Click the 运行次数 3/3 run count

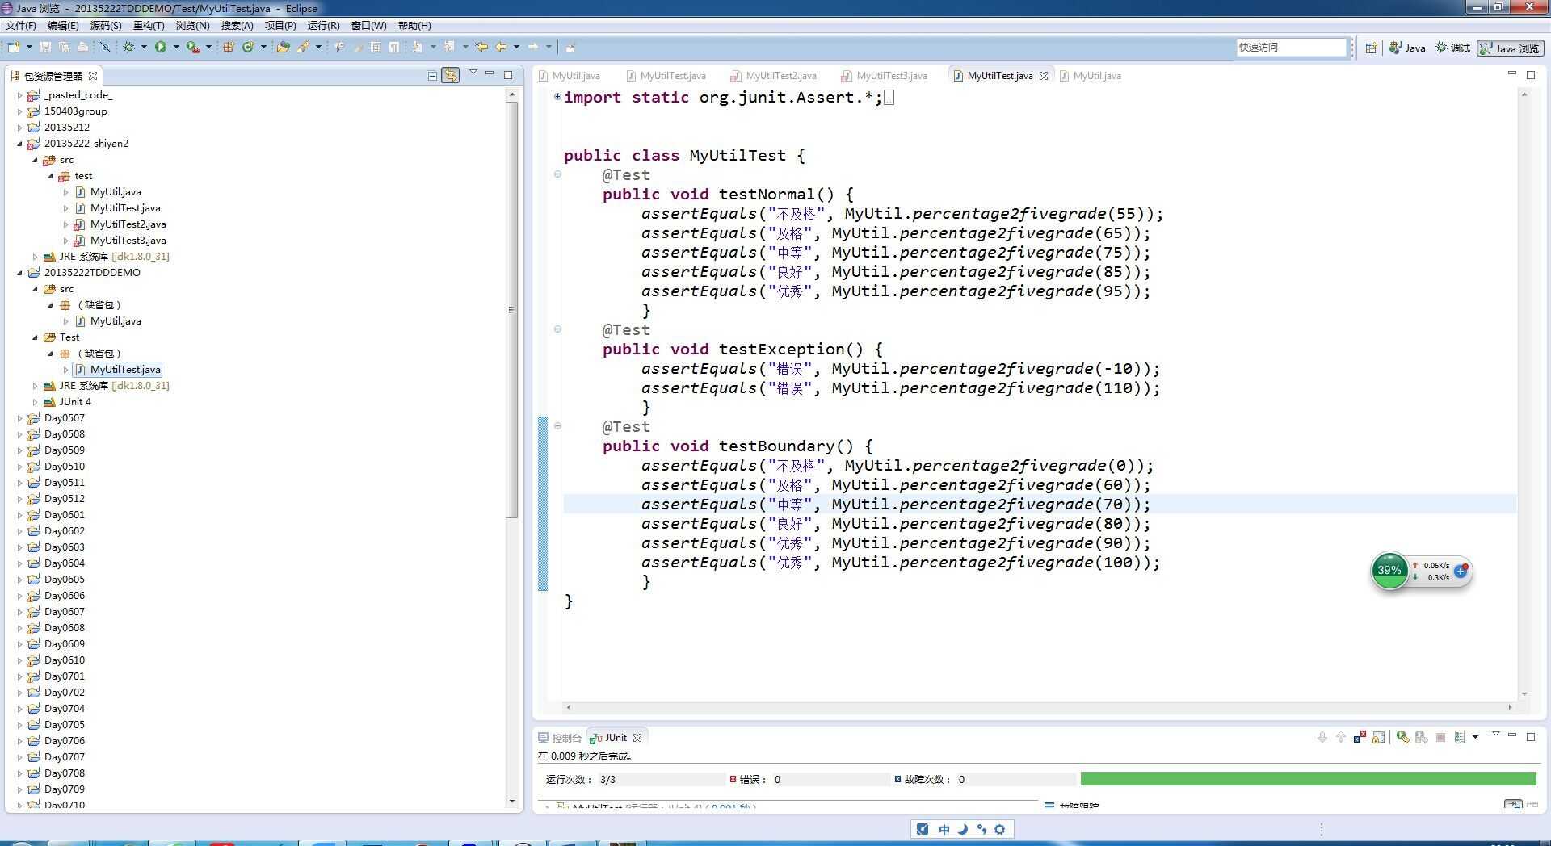pyautogui.click(x=581, y=780)
